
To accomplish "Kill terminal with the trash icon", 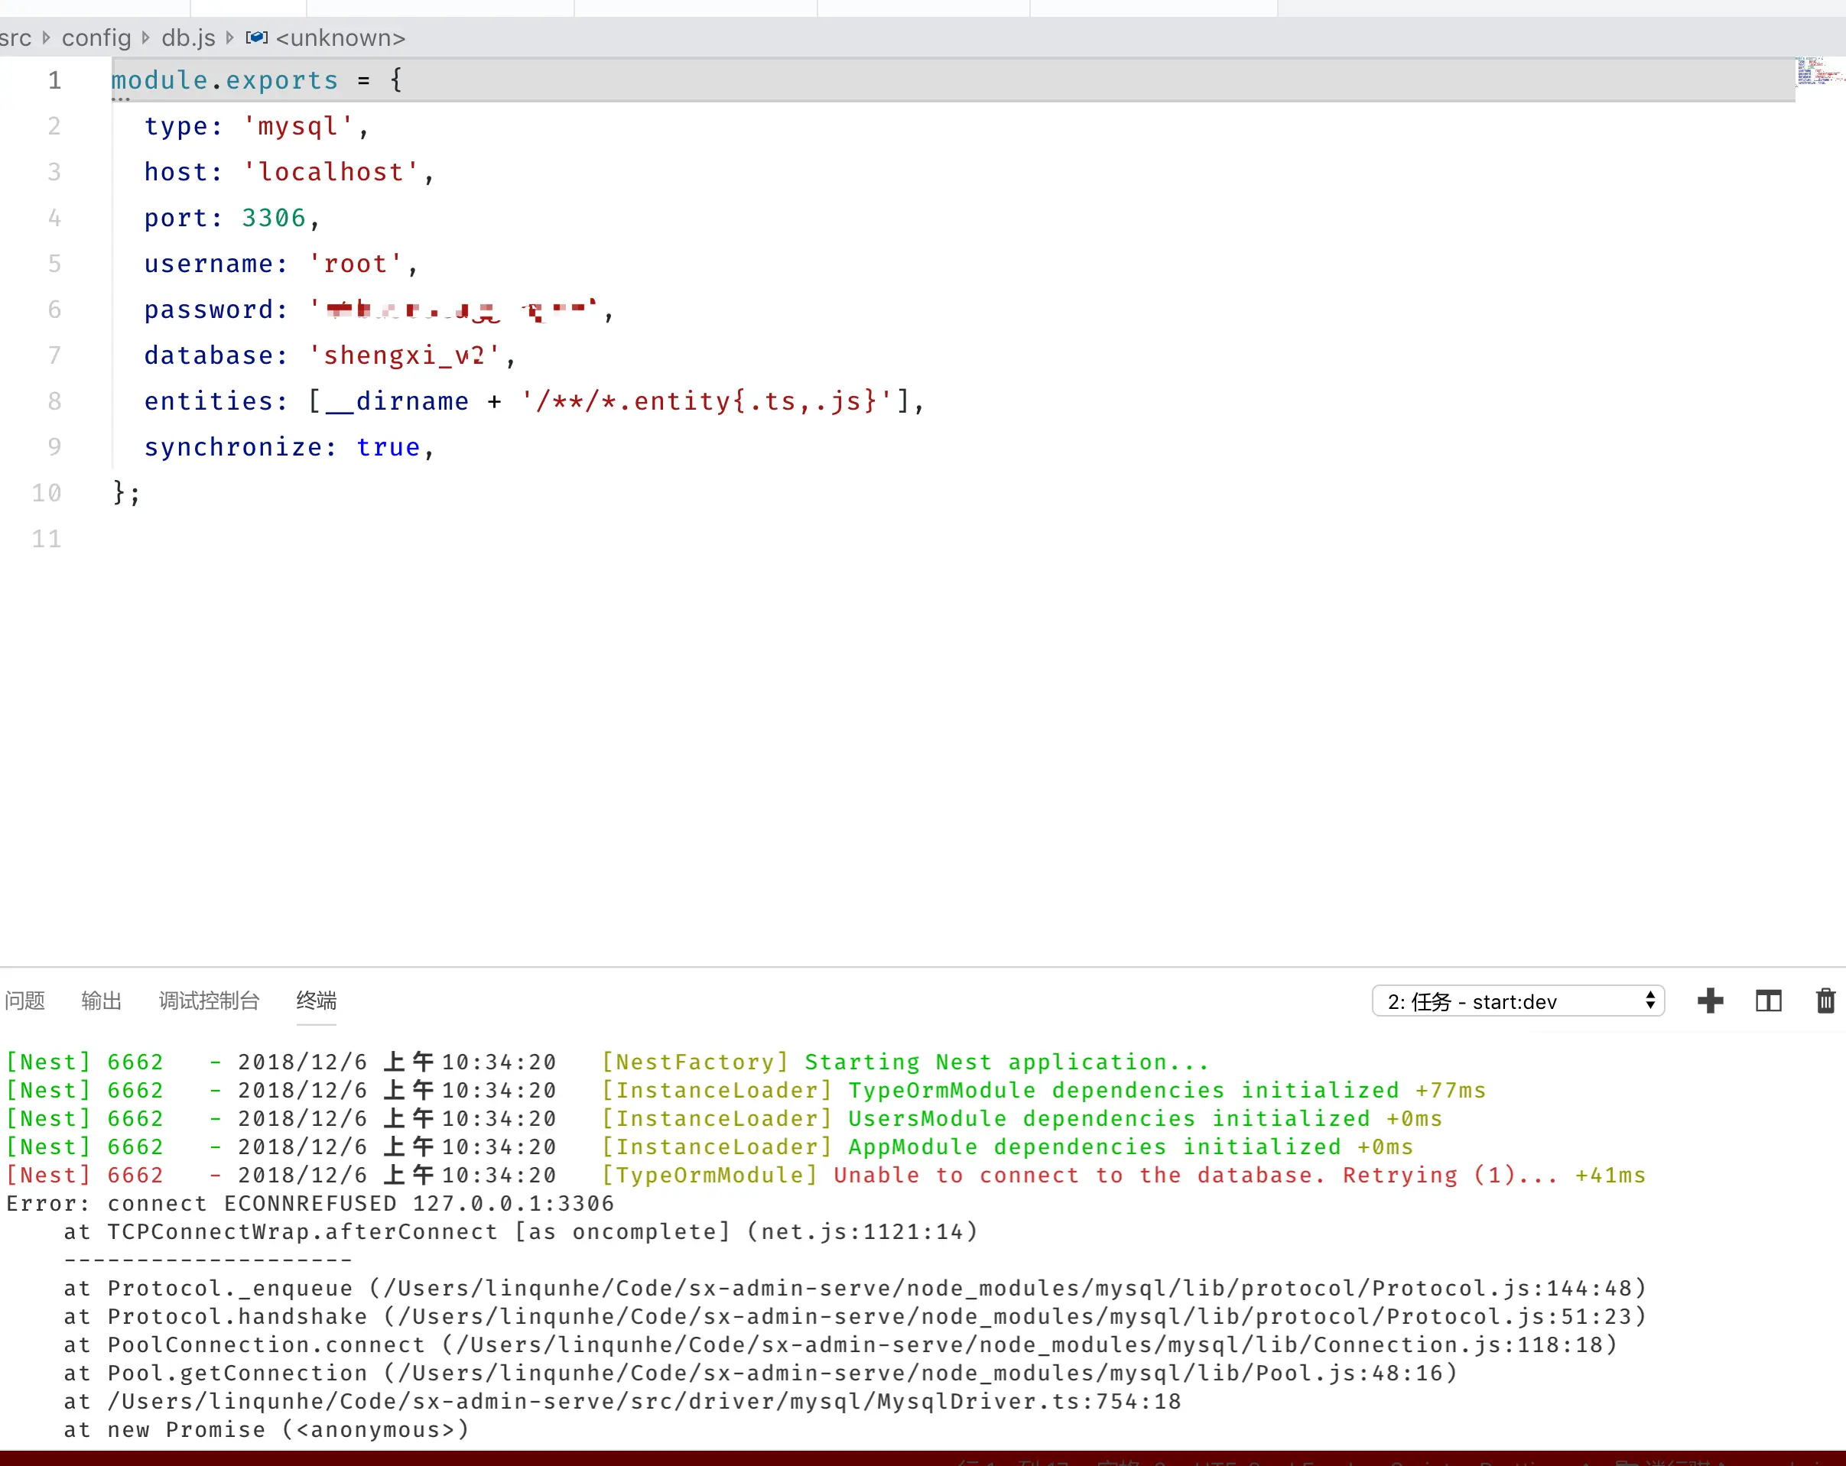I will coord(1825,1001).
